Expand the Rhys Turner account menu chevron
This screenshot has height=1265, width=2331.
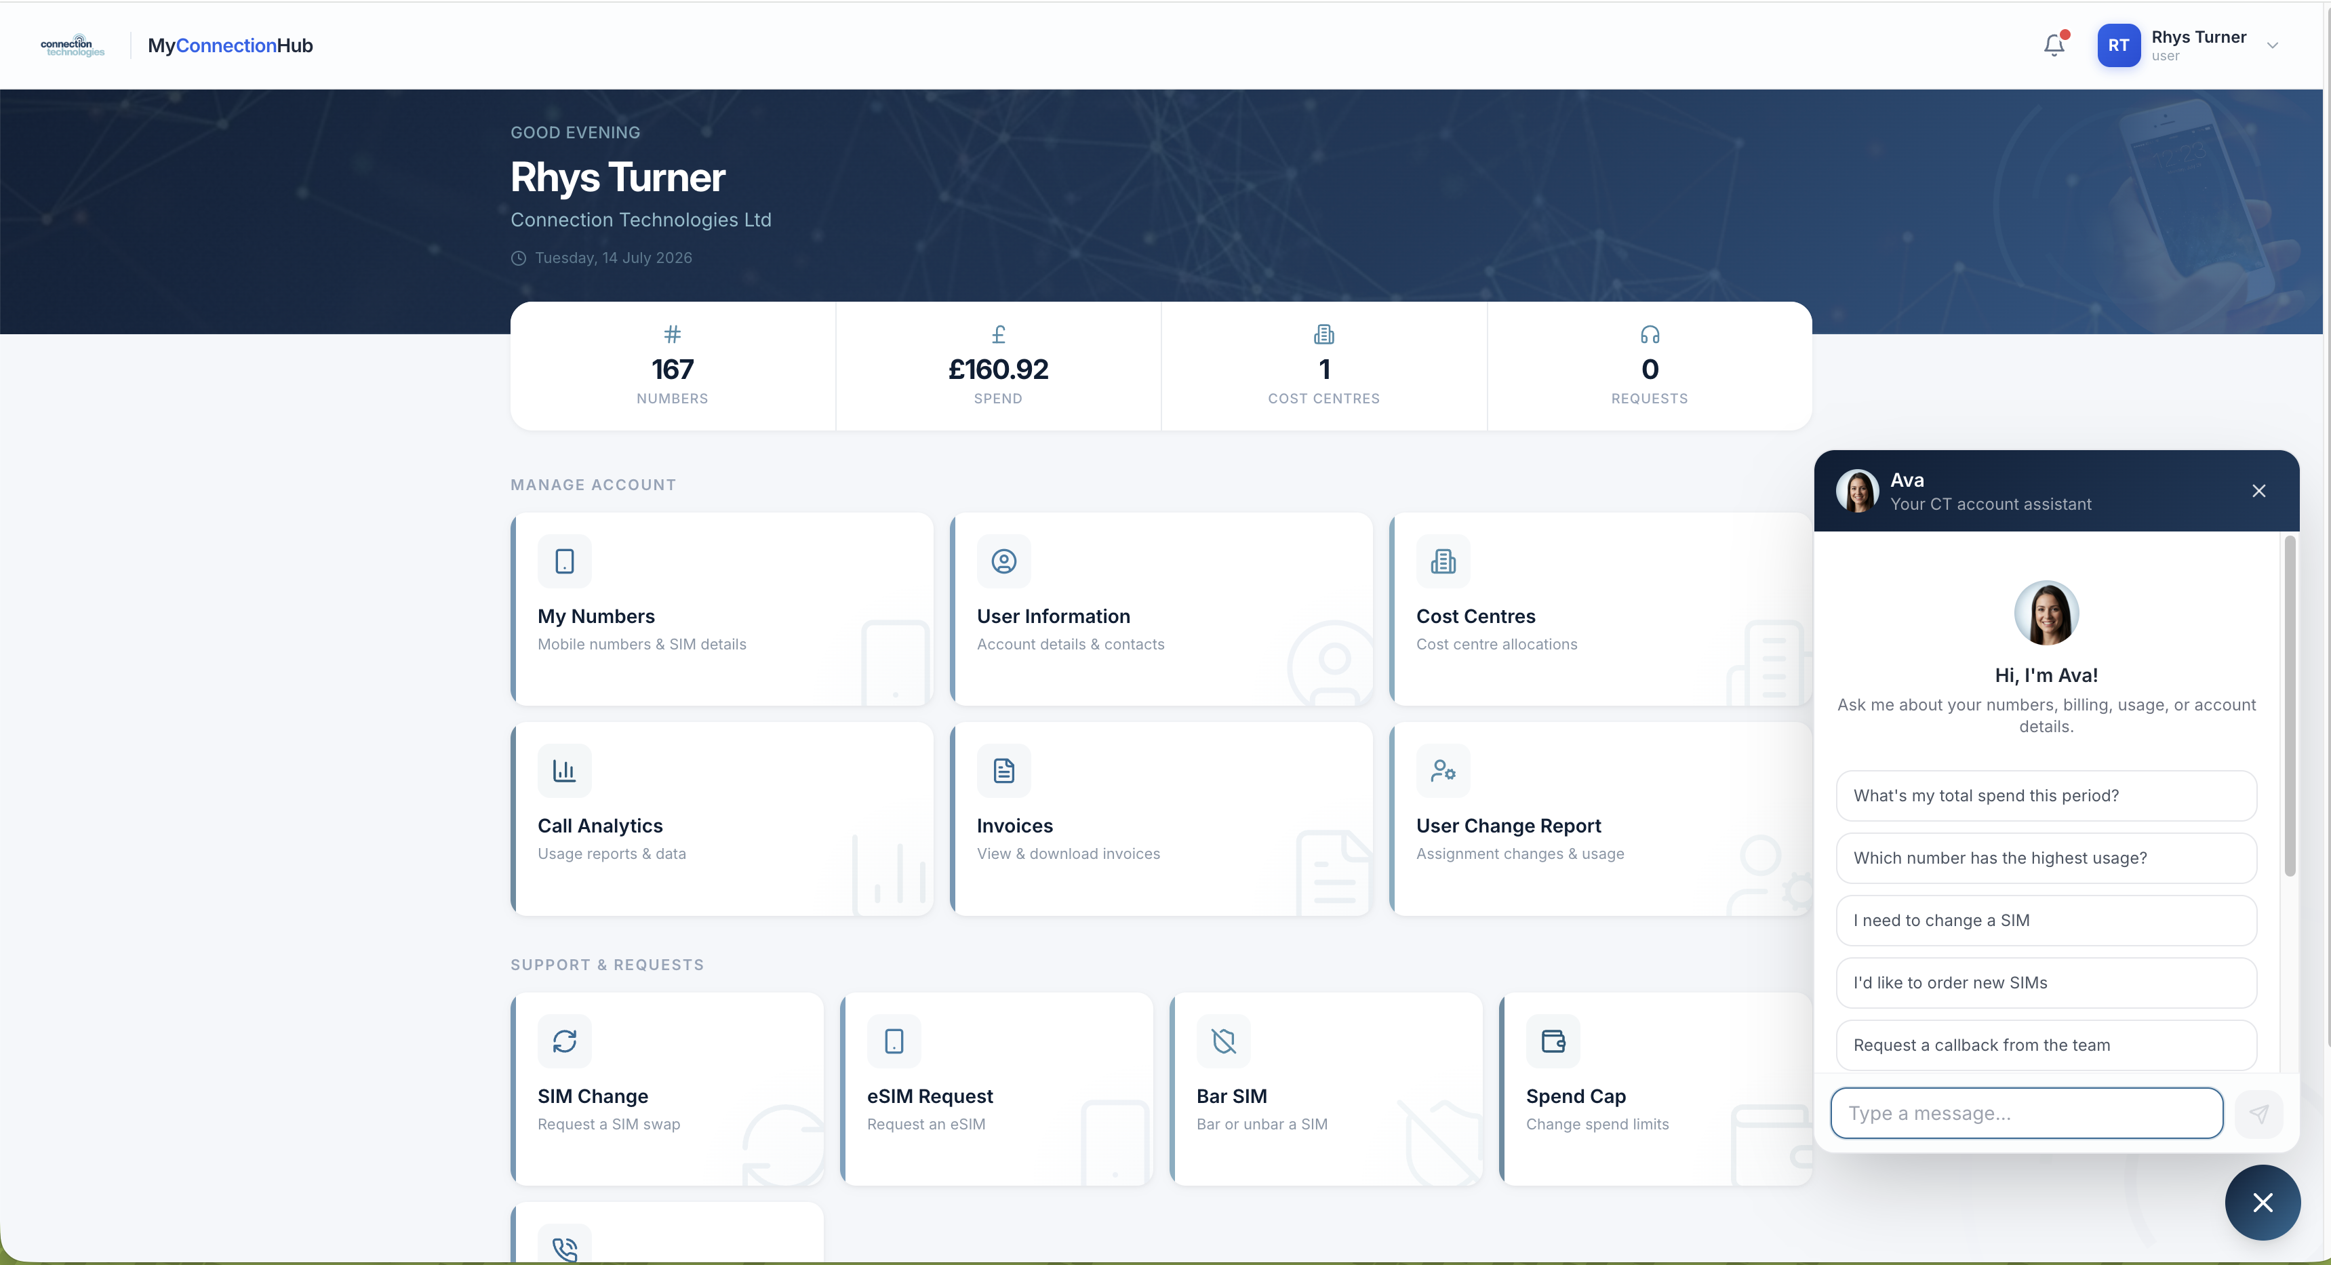(x=2271, y=45)
